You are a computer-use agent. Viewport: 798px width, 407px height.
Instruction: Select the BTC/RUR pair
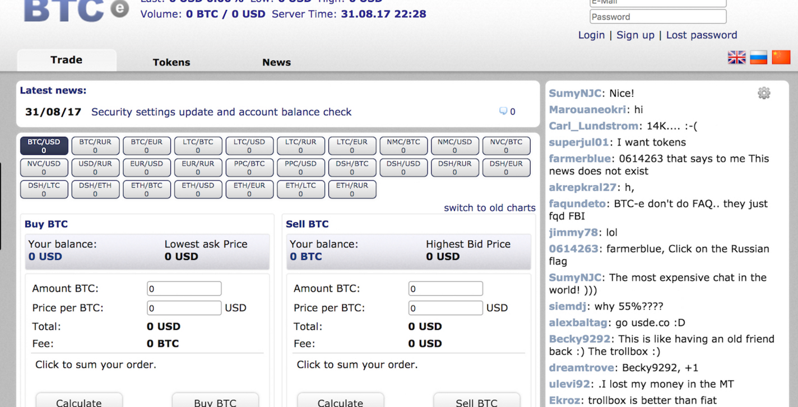point(95,146)
